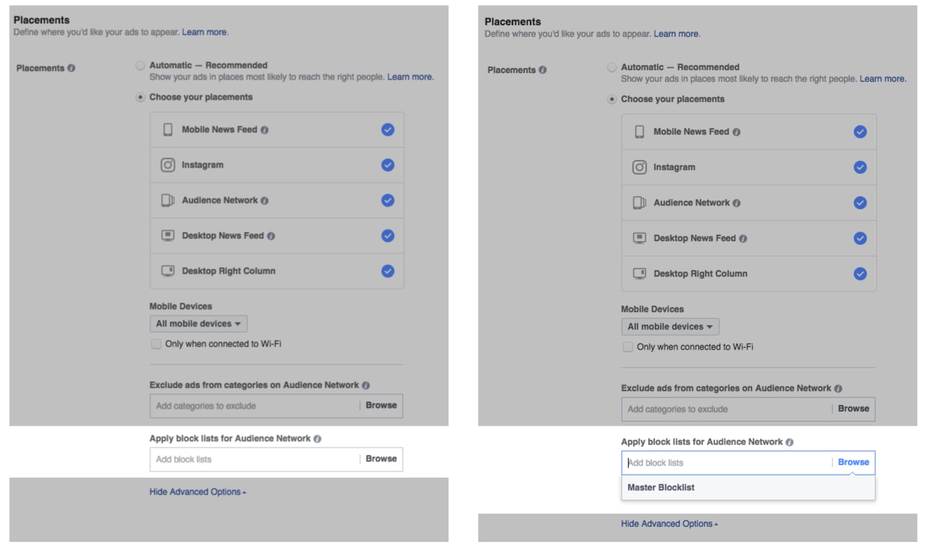Collapse Hide Advanced Options in left panel
Screen dimensions: 930x550
197,492
